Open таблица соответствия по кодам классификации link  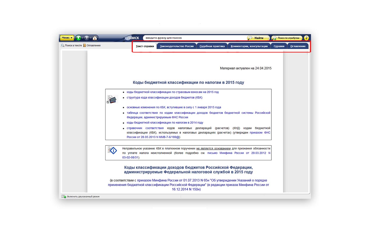[x=198, y=115]
